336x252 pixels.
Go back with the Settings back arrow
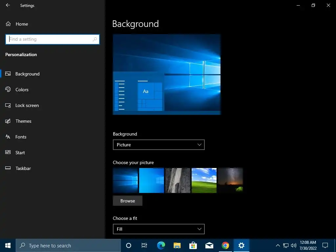8,5
